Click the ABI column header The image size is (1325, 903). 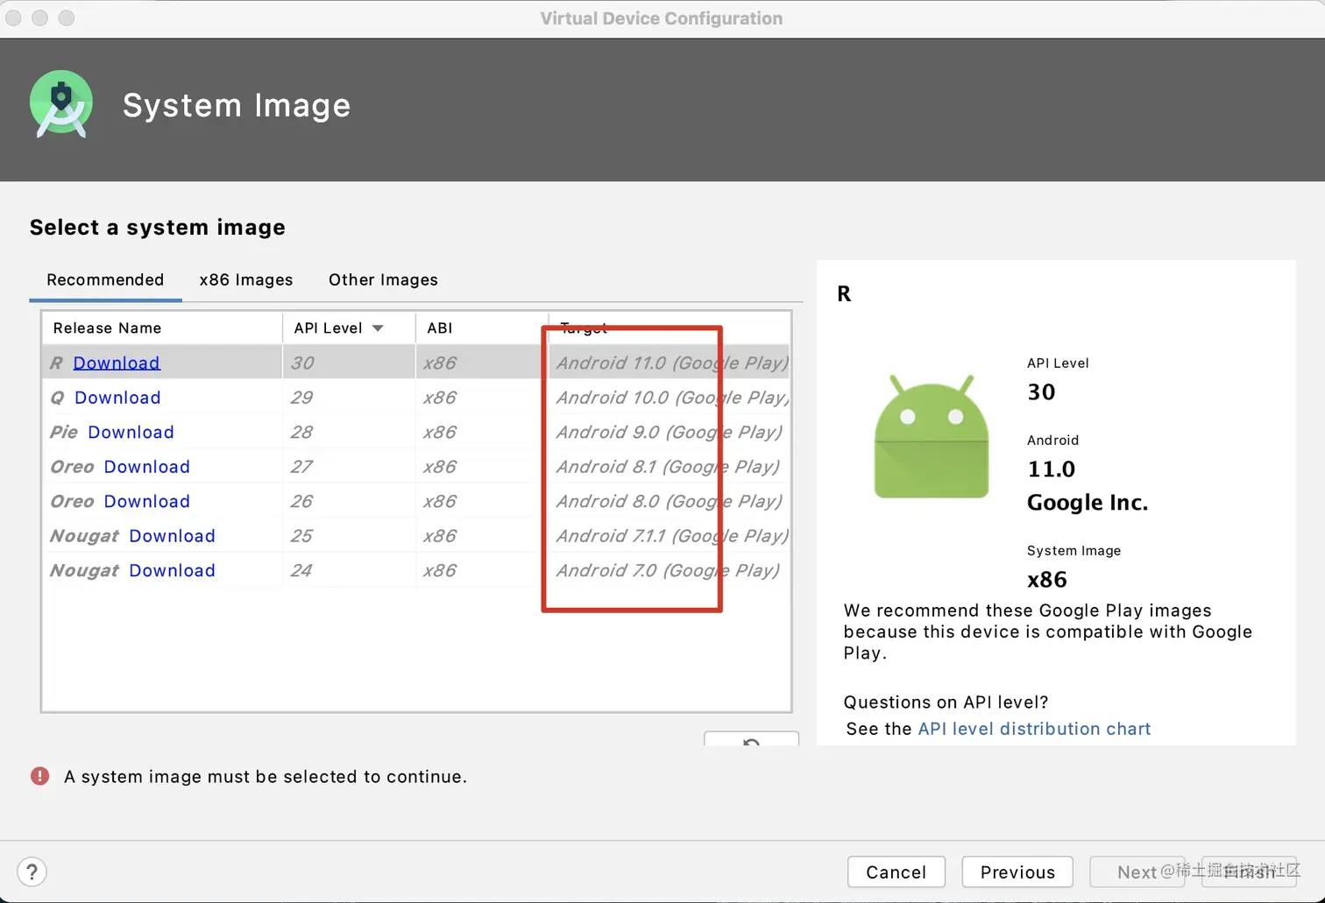point(481,328)
